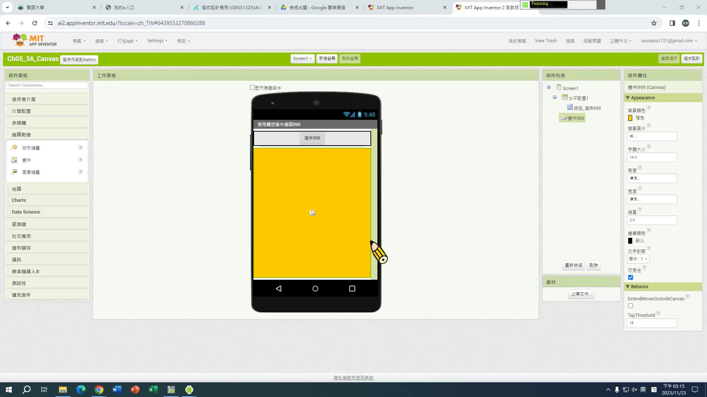707x397 pixels.
Task: Enable ExtendMovesOutsideCanvas checkbox
Action: coord(630,306)
